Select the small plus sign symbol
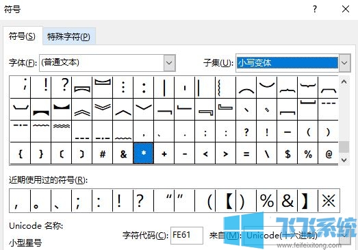358x250 pixels. pos(164,153)
